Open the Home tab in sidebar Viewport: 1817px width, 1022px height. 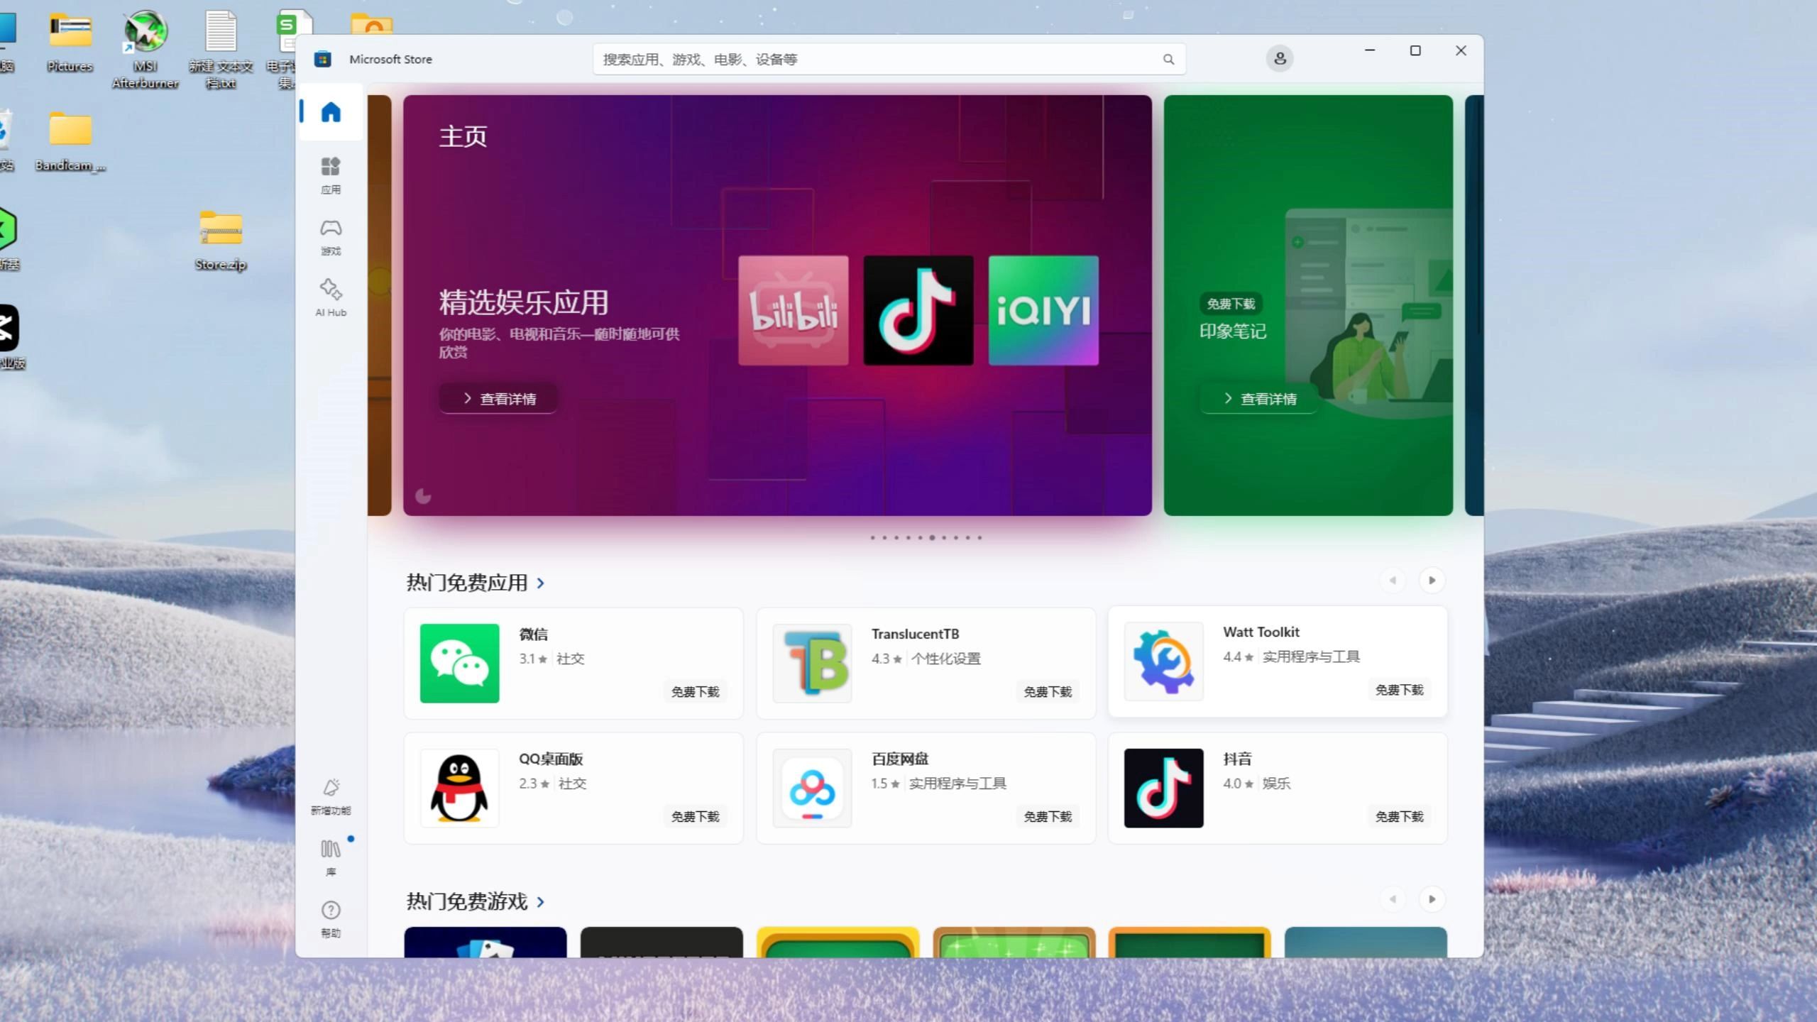(x=331, y=112)
